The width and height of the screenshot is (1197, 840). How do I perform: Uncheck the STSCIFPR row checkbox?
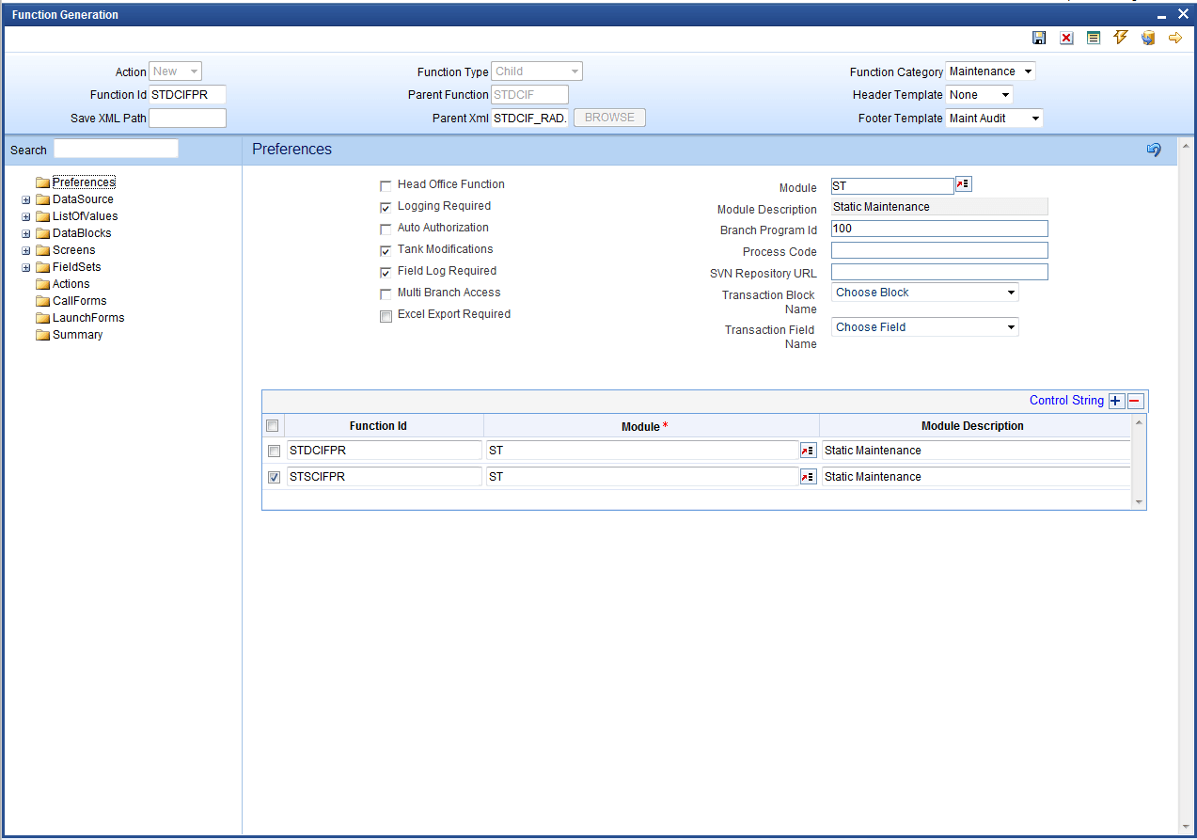[x=274, y=477]
